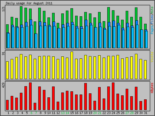The width and height of the screenshot is (155, 116).
Task: Click day label "18" on the x-axis
Action: 86,113
